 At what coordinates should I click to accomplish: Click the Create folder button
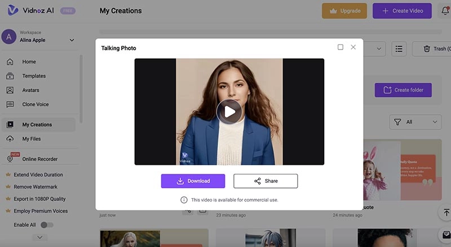[x=403, y=90]
